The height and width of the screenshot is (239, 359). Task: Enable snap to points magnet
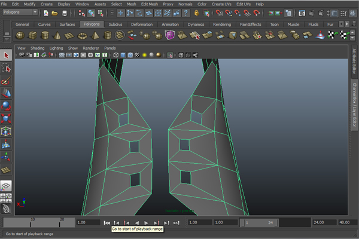tap(238, 13)
